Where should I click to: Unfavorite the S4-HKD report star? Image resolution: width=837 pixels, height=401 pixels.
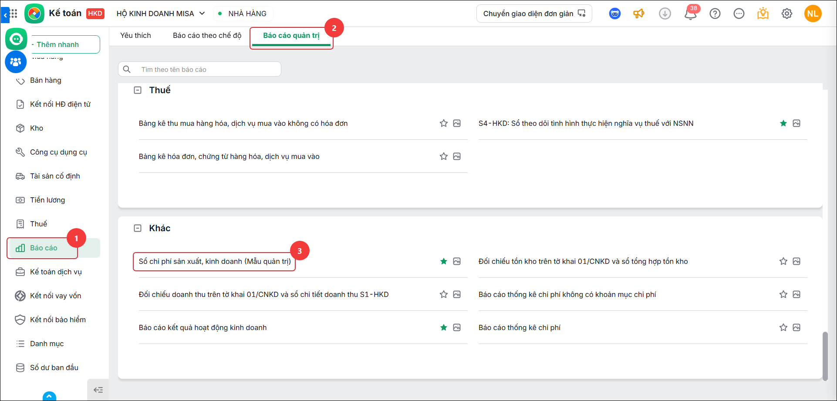point(783,123)
